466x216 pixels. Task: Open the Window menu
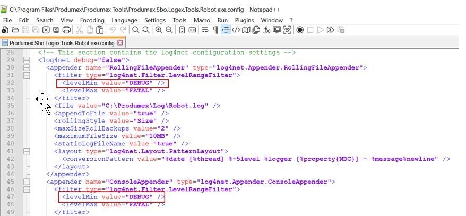pos(272,20)
